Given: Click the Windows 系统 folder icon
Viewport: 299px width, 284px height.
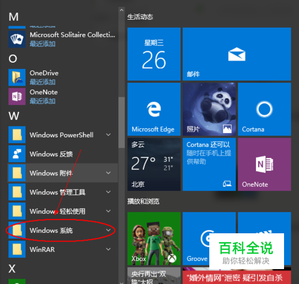Looking at the screenshot, I should pos(17,230).
